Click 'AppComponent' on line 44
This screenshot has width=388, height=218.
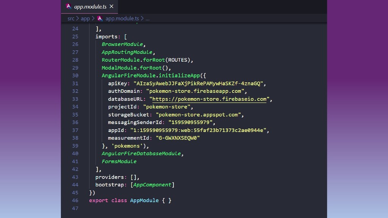tap(152, 185)
